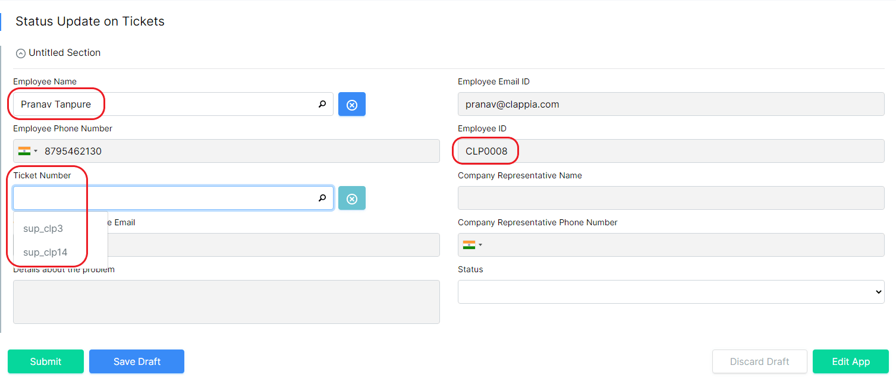The image size is (896, 381).
Task: Click the Details about the problem text area
Action: [x=226, y=301]
